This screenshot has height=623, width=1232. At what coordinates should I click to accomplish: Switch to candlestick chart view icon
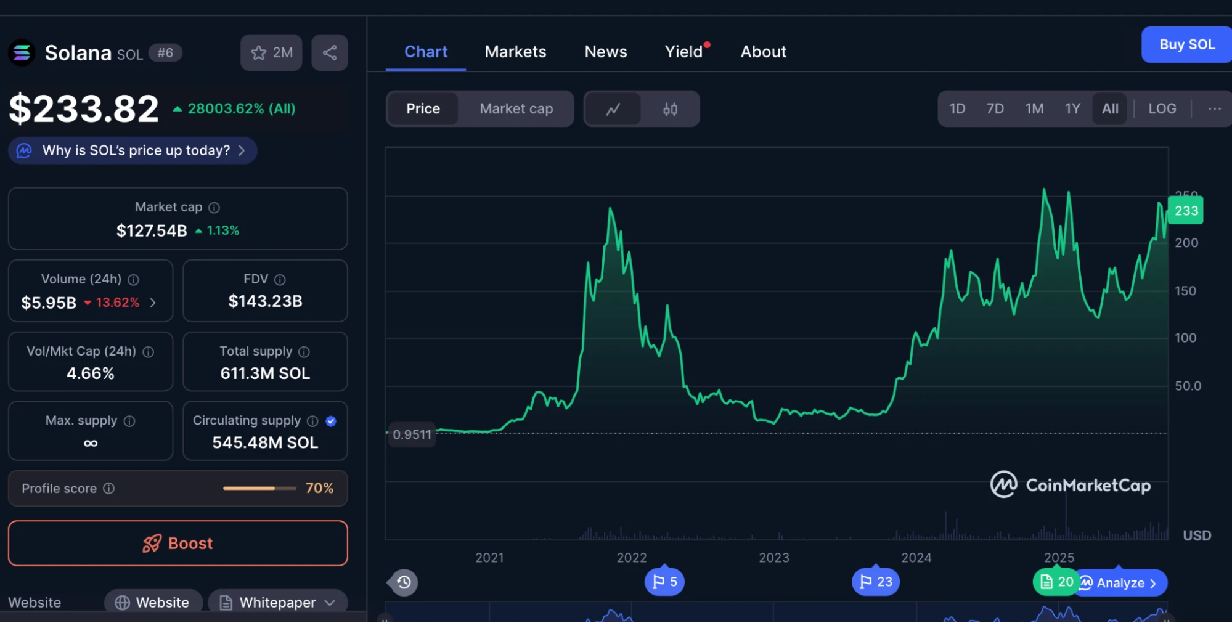click(670, 109)
